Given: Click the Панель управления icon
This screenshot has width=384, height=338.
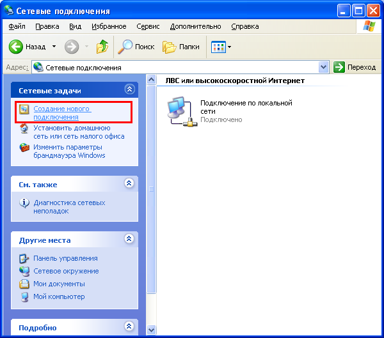Looking at the screenshot, I should click(24, 259).
